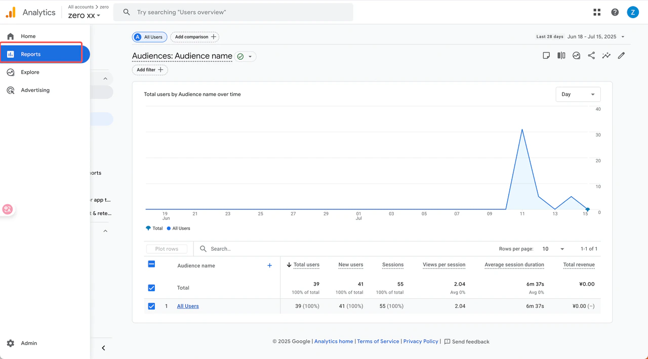Viewport: 648px width, 359px height.
Task: Uncheck the Total row checkbox
Action: (151, 288)
